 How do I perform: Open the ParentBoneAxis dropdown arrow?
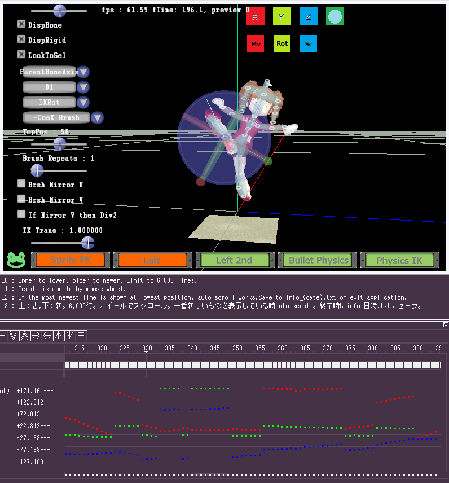click(x=83, y=72)
